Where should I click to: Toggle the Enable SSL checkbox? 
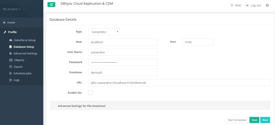tap(90, 93)
